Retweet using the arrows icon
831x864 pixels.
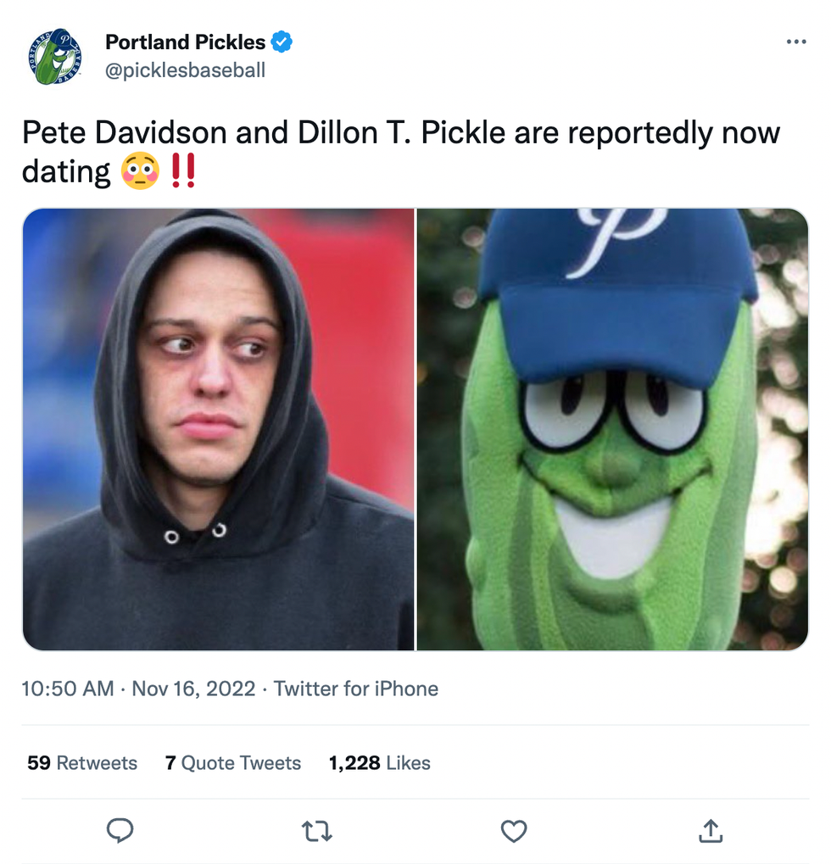[316, 831]
